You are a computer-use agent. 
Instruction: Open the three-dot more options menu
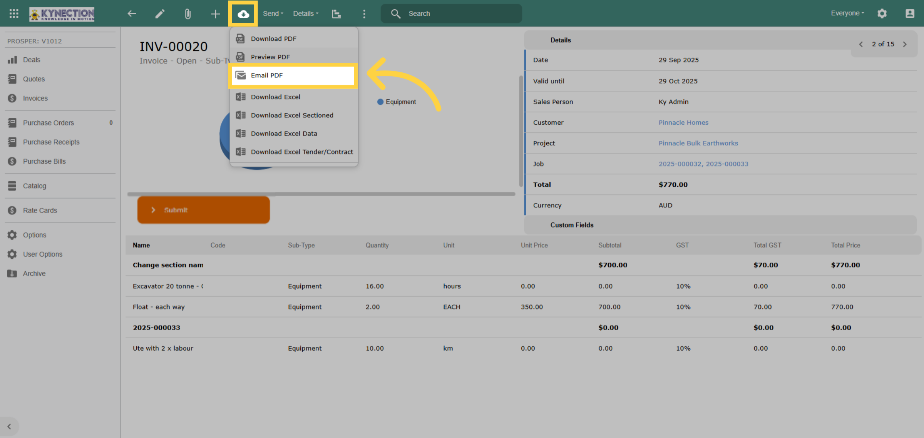point(364,14)
